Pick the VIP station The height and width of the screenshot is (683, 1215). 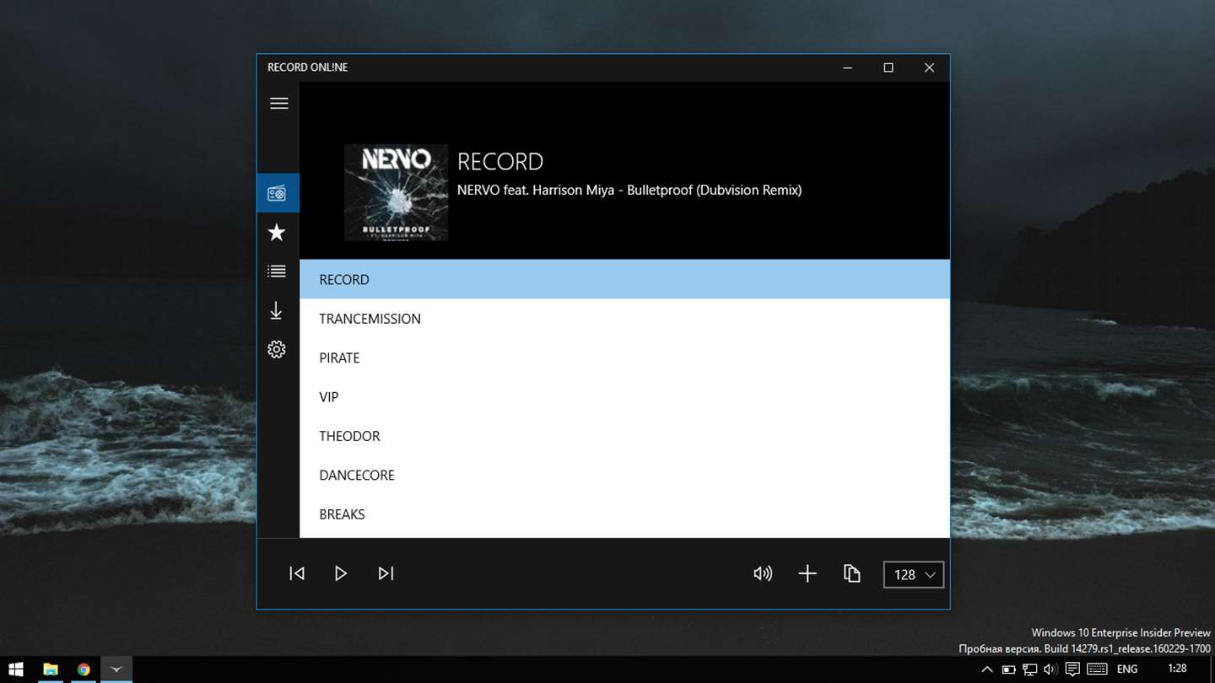click(x=624, y=397)
